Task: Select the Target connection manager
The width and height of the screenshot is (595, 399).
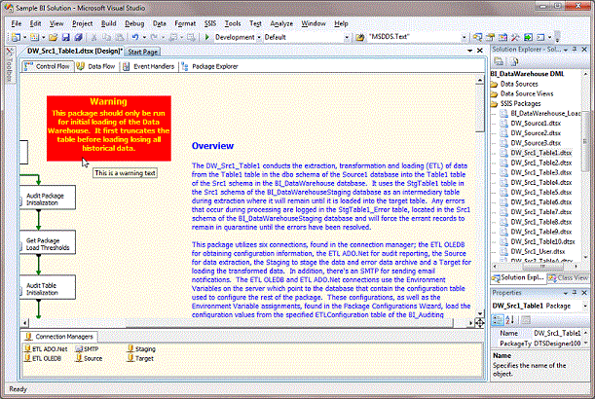Action: (140, 358)
